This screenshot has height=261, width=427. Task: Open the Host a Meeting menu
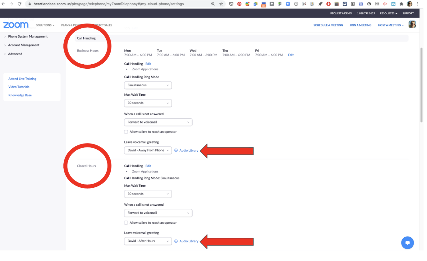tap(391, 25)
